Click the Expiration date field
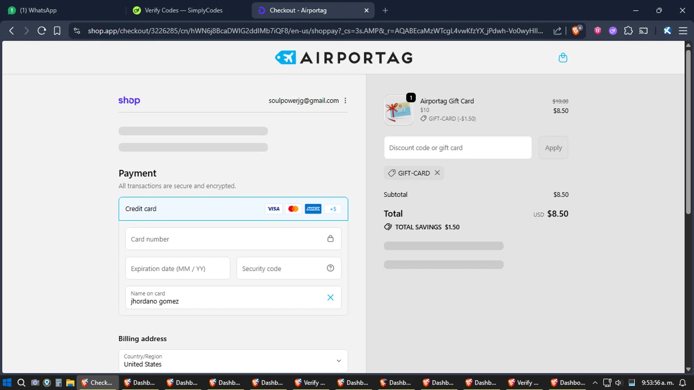Screen dimensions: 694x390 178,268
